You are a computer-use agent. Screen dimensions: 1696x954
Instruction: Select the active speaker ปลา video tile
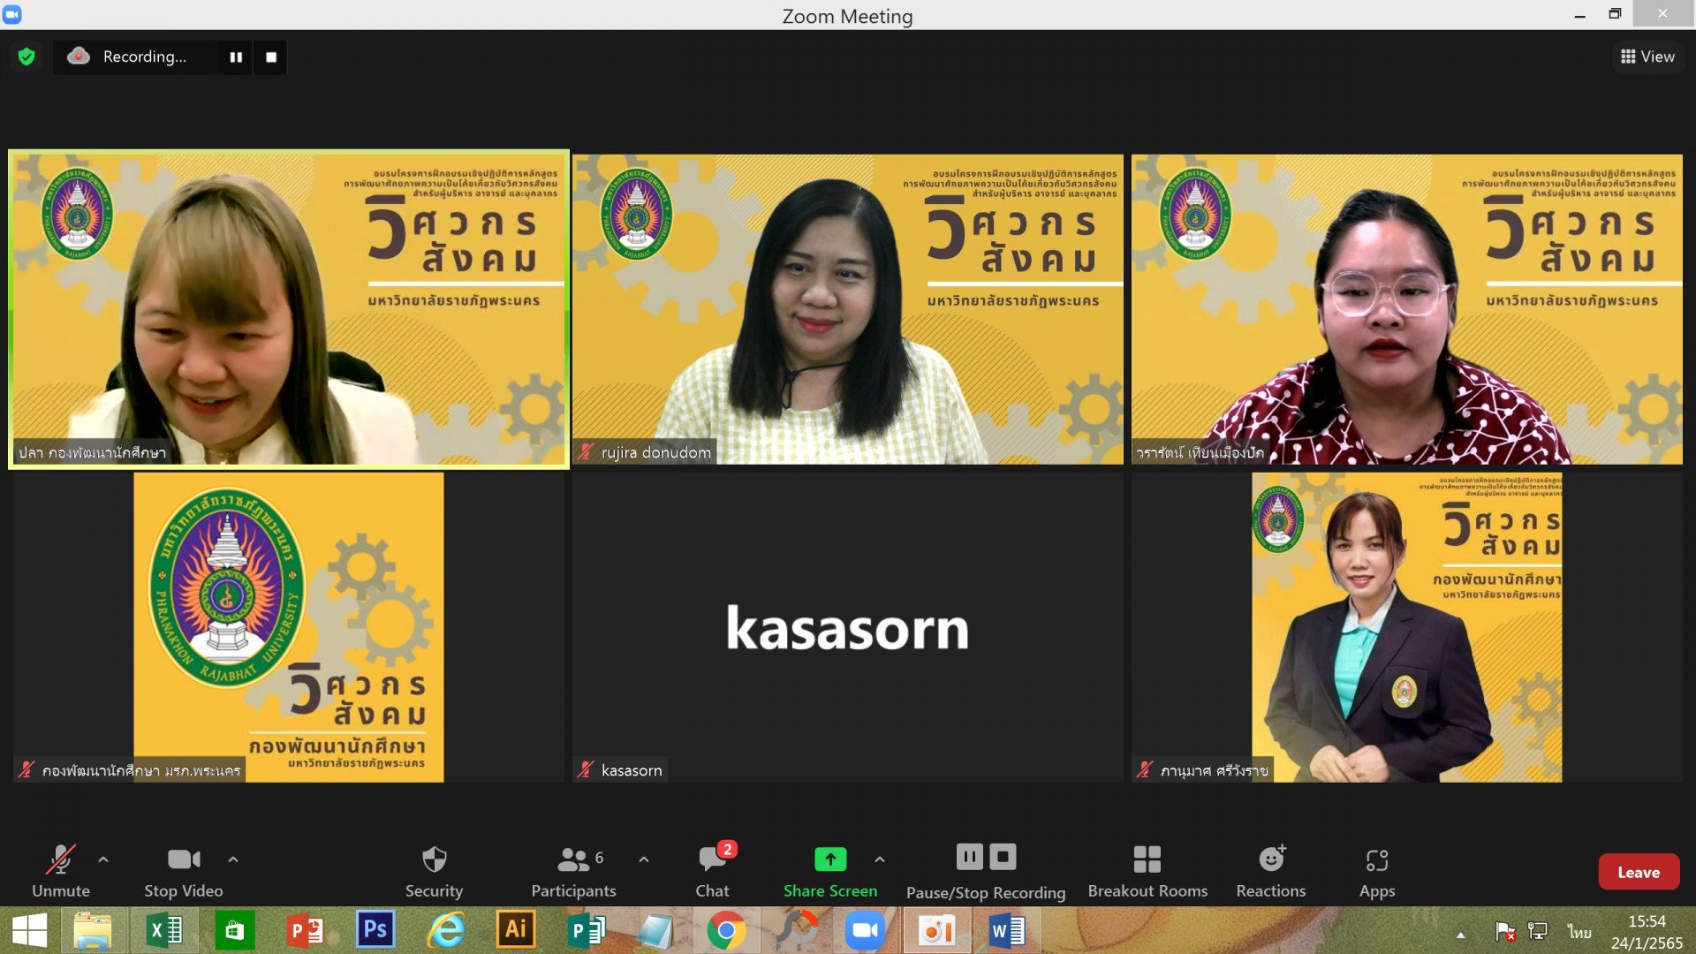[289, 309]
